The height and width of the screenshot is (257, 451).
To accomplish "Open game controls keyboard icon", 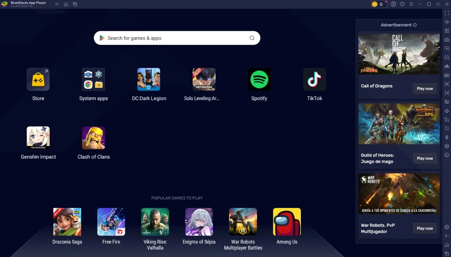I will (x=447, y=40).
